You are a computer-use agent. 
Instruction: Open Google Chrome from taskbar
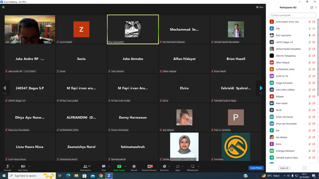pyautogui.click(x=101, y=176)
